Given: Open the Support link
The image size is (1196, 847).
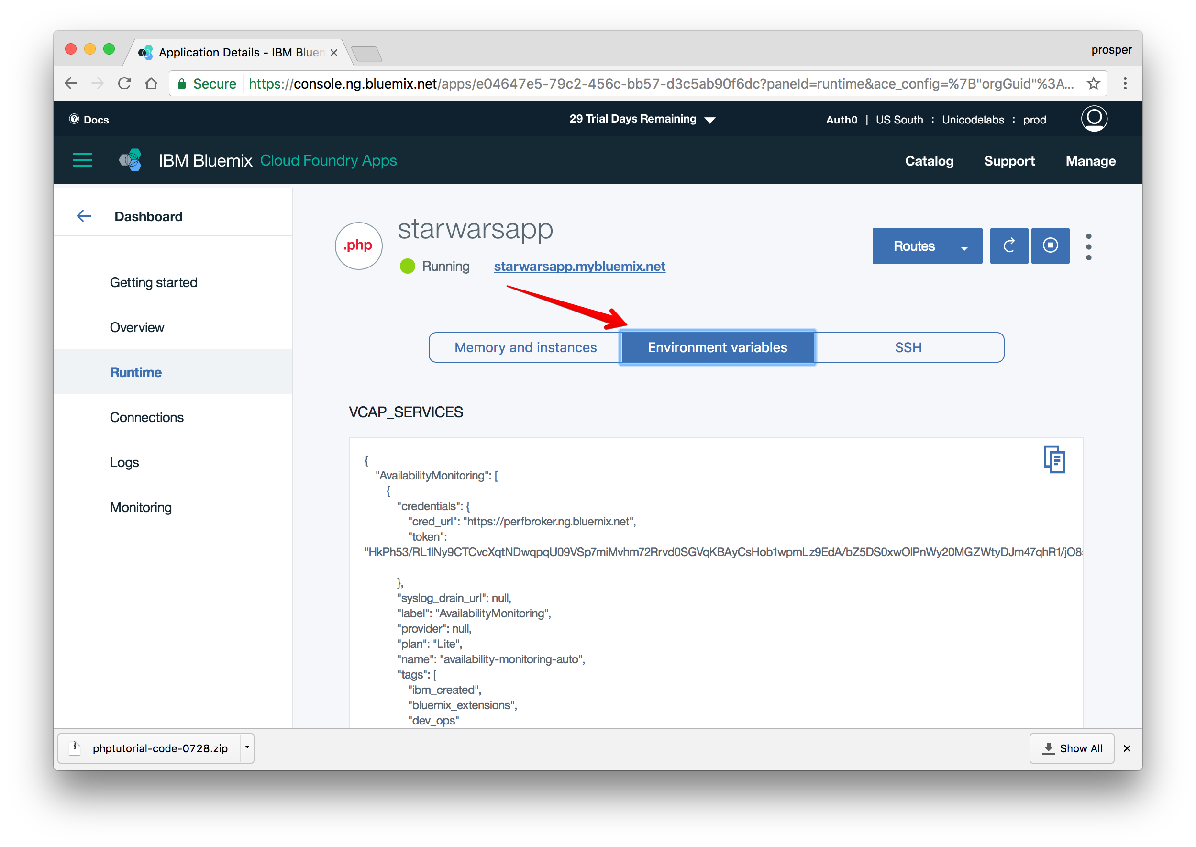Looking at the screenshot, I should 1009,161.
